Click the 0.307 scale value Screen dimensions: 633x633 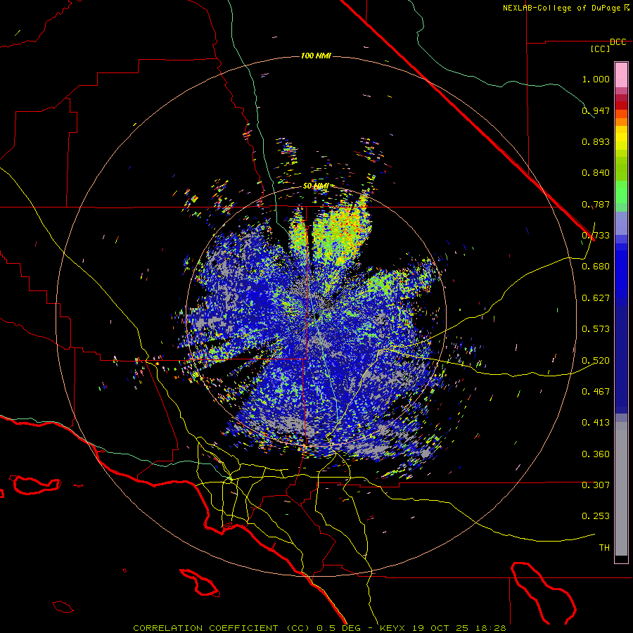pyautogui.click(x=596, y=485)
